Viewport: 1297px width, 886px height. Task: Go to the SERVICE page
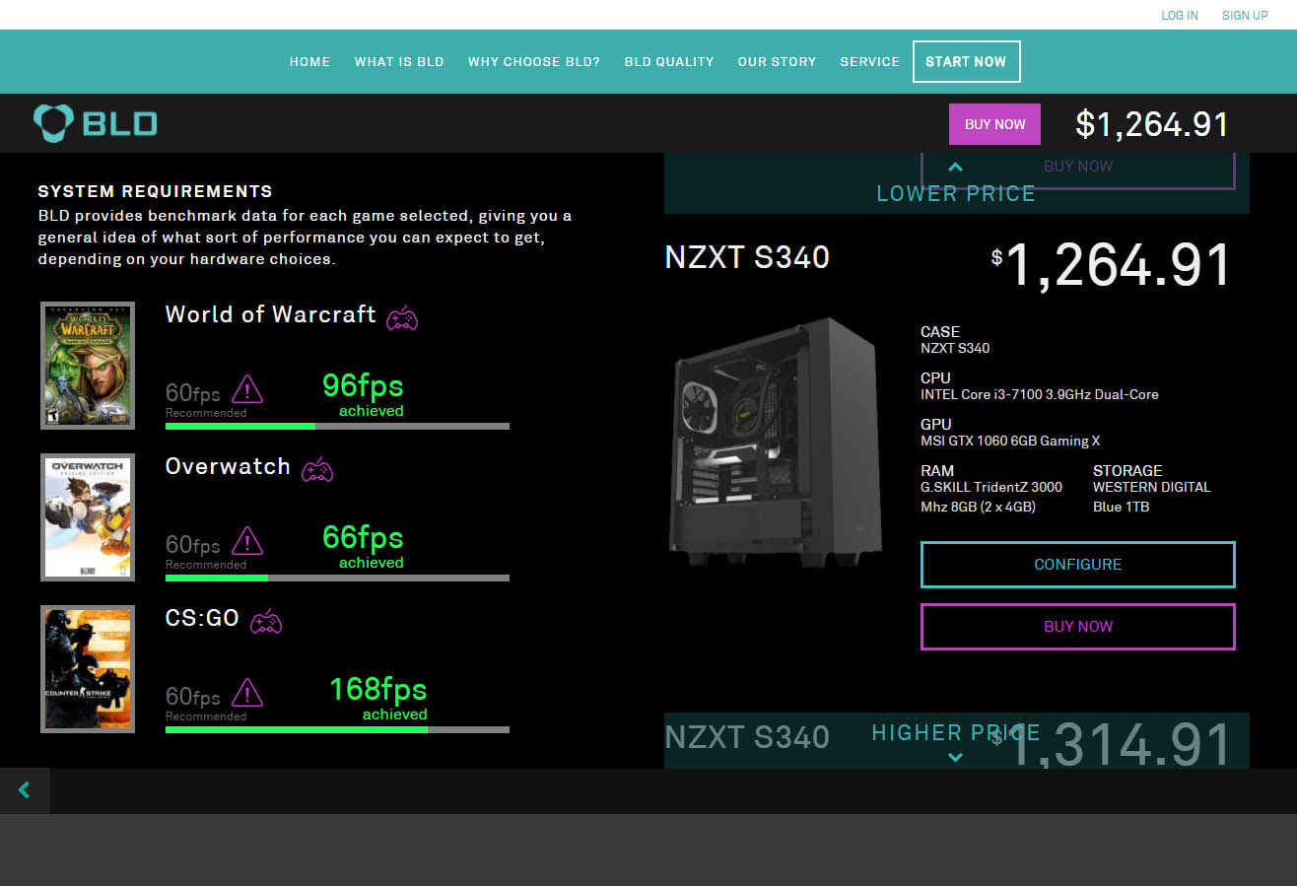(869, 61)
